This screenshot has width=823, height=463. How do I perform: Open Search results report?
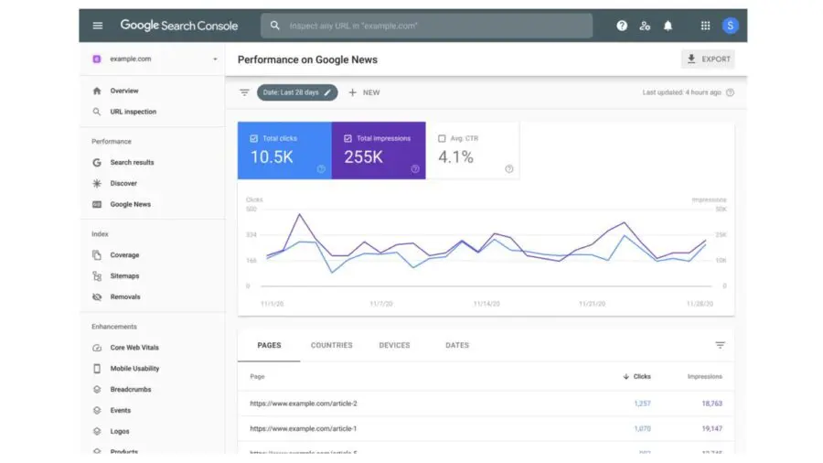point(133,163)
